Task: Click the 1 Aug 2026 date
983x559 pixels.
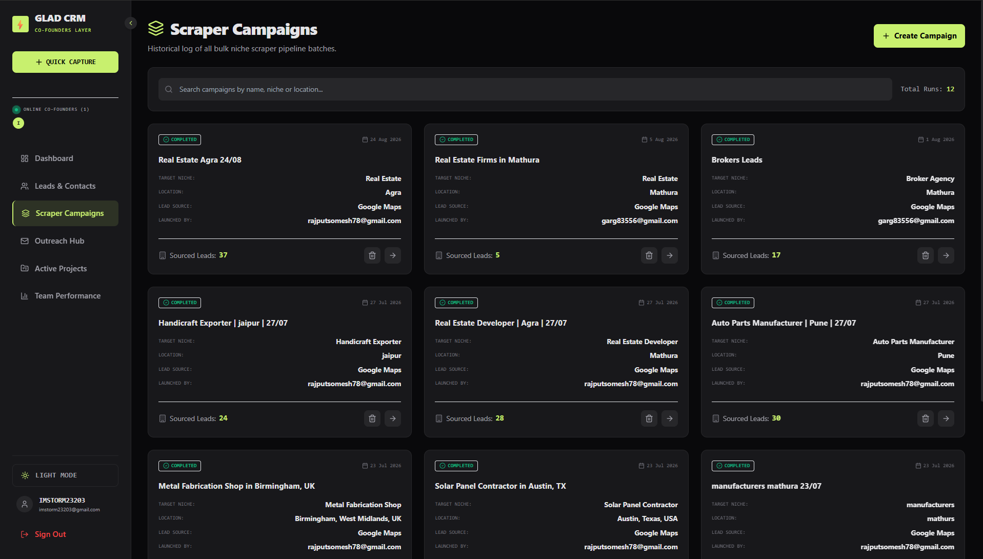Action: [x=936, y=139]
